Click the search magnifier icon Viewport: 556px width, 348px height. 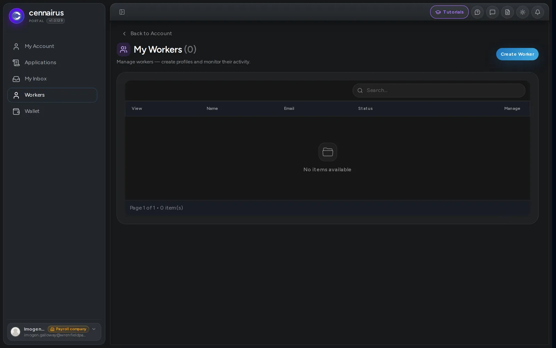360,90
